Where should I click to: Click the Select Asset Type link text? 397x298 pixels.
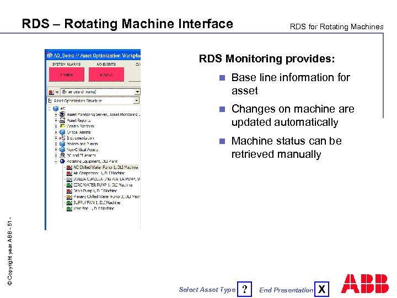[207, 290]
